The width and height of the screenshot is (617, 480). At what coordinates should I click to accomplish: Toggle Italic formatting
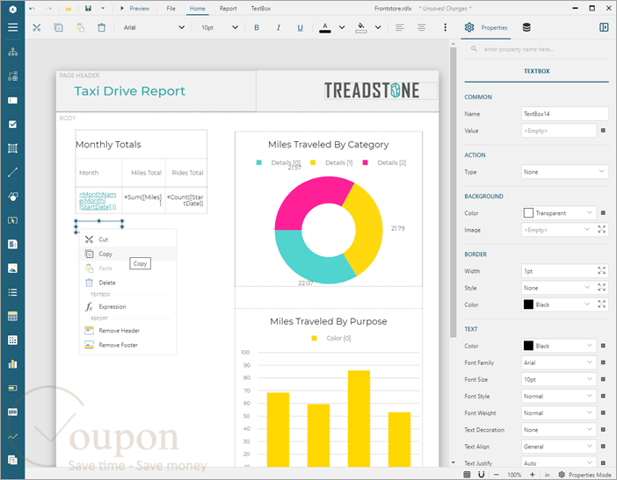(279, 27)
